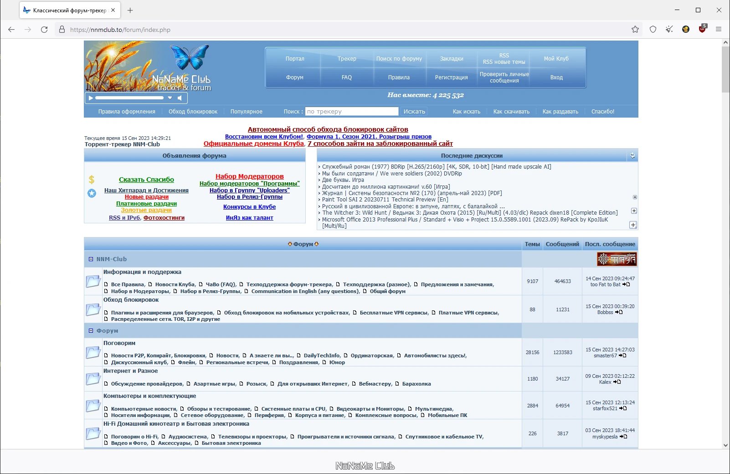The height and width of the screenshot is (474, 730).
Task: Open the browser hamburger menu
Action: [x=719, y=30]
